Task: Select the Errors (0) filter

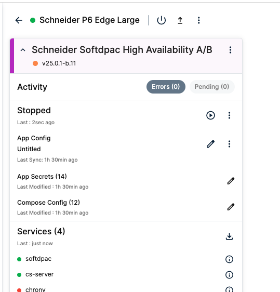Action: pos(166,87)
